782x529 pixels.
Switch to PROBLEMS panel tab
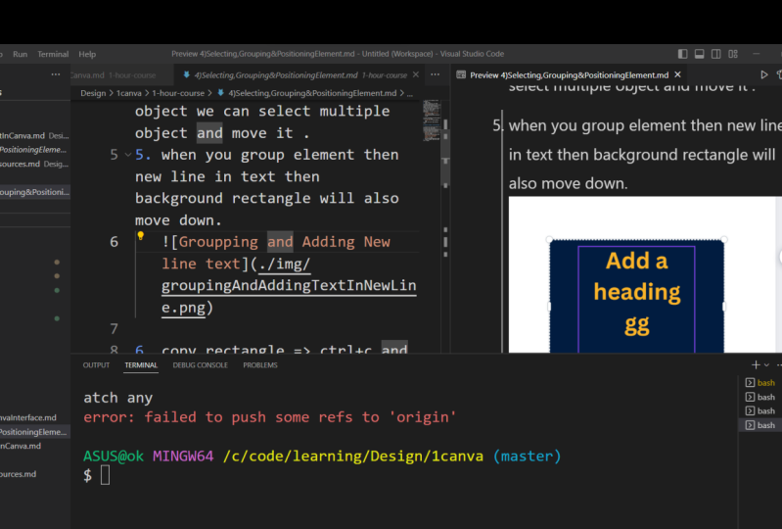[x=259, y=365]
